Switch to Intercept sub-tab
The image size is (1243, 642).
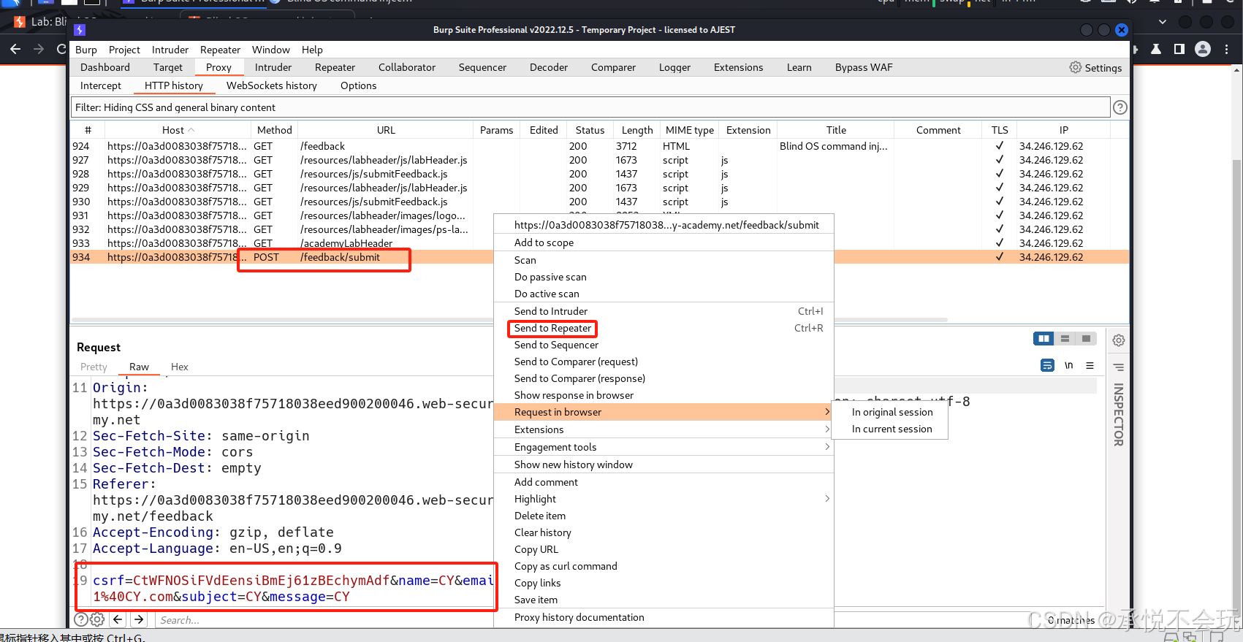pyautogui.click(x=101, y=85)
